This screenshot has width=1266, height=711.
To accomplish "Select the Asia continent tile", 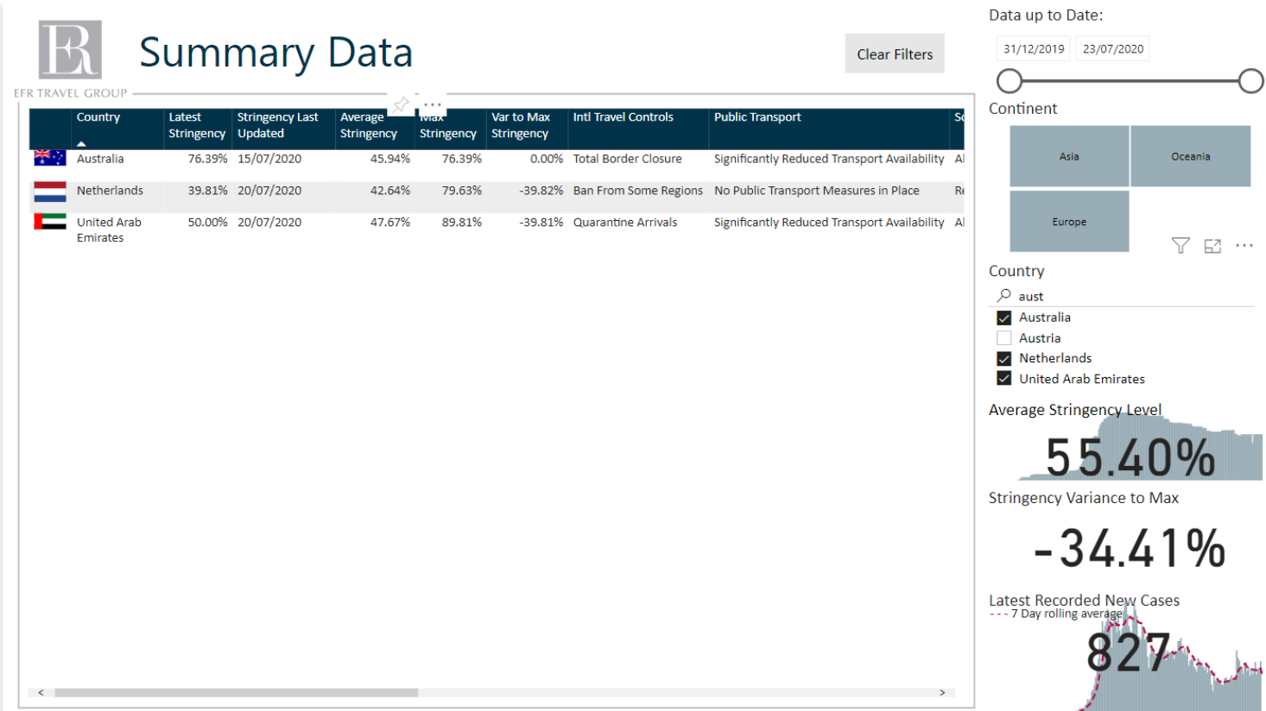I will coord(1069,156).
